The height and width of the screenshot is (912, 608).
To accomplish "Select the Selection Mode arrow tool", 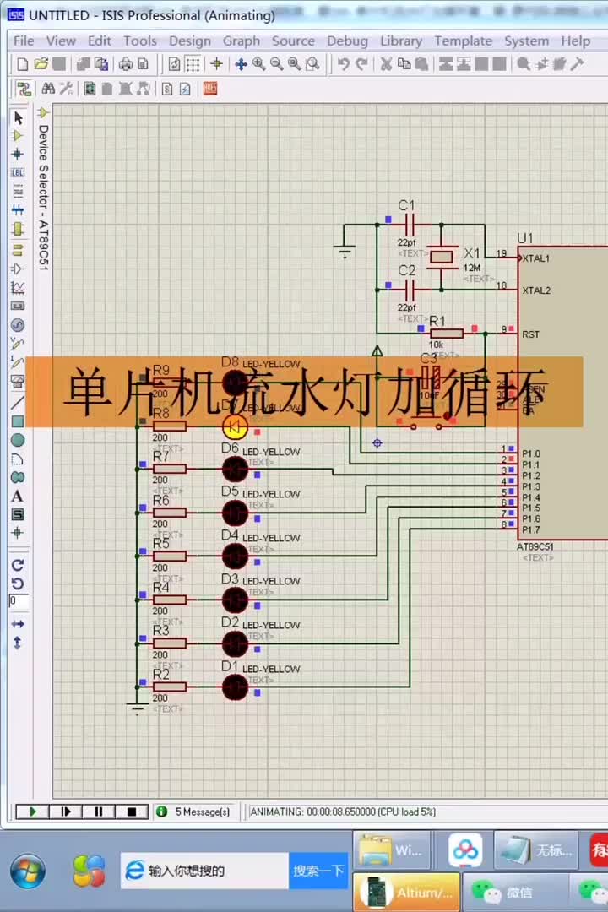I will point(18,118).
